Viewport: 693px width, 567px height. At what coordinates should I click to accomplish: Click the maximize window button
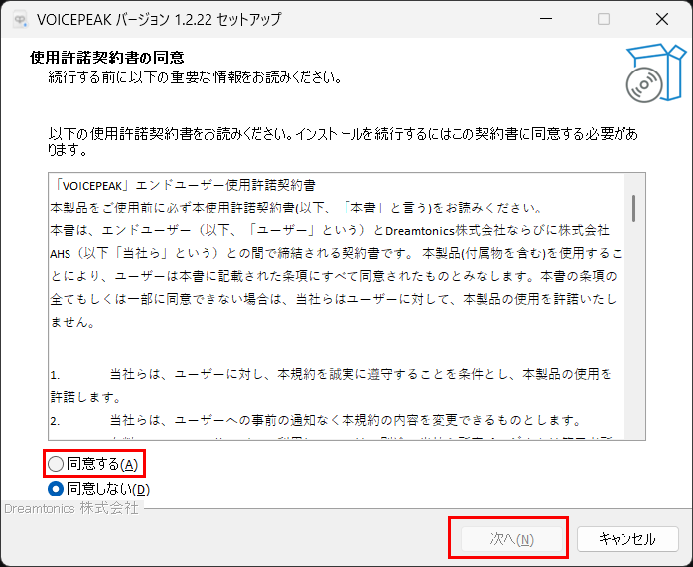604,19
